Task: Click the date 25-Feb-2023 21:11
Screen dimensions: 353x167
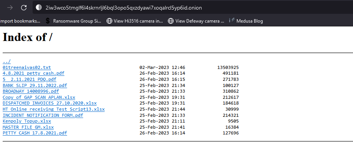Action: click(162, 121)
